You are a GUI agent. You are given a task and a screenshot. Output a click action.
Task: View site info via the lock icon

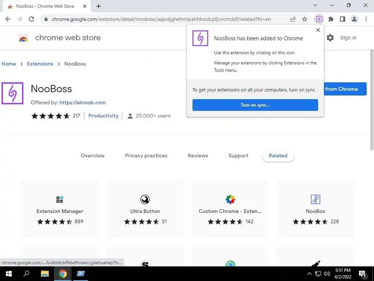pos(46,19)
